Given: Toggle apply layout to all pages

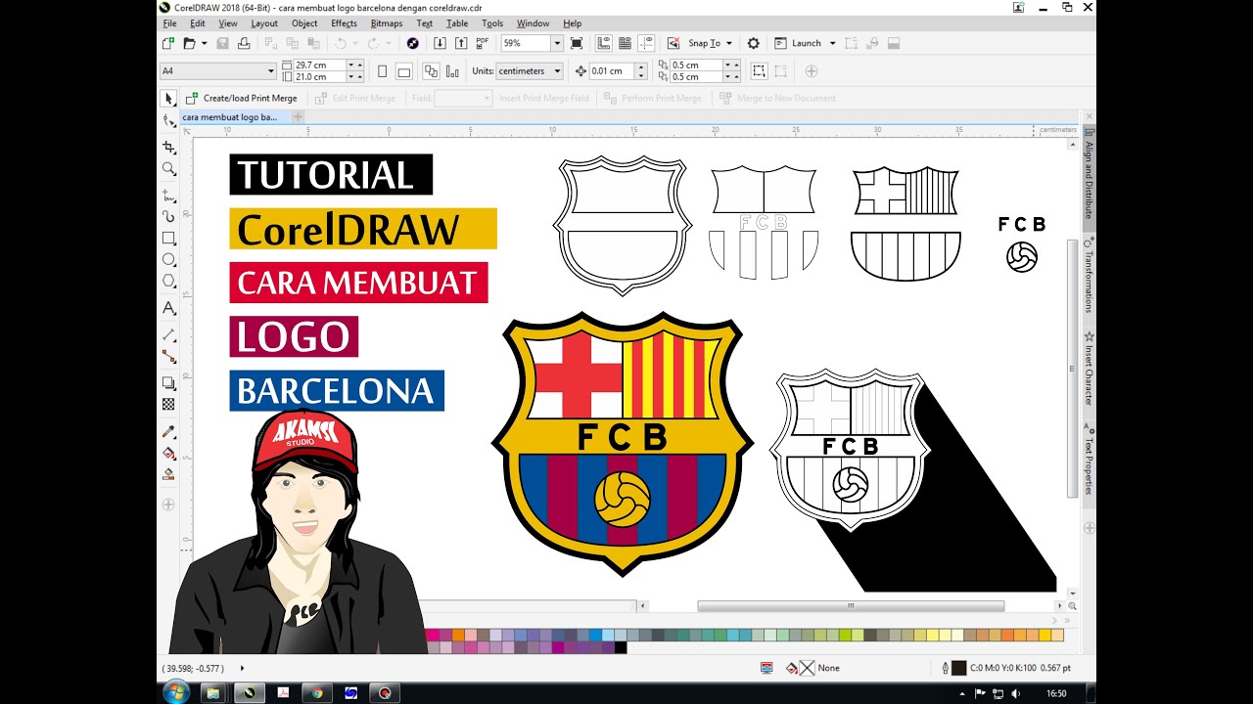Looking at the screenshot, I should [x=431, y=71].
